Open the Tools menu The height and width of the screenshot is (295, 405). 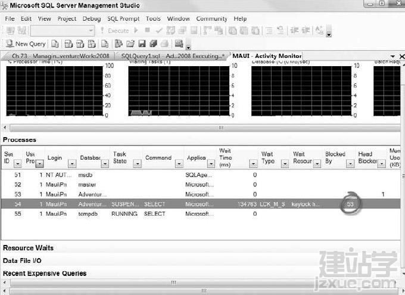pyautogui.click(x=153, y=18)
